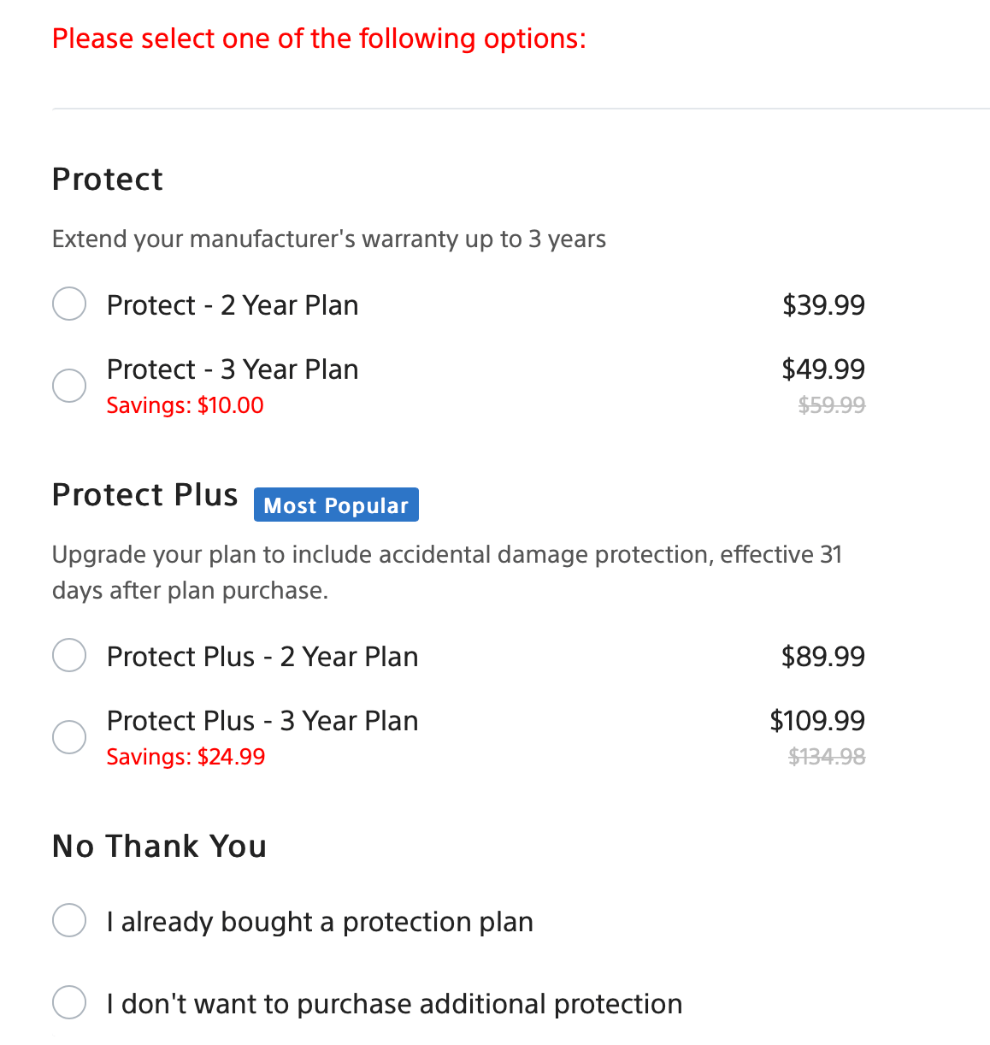Screen dimensions: 990x1045
Task: Select the Protect - 2 Year Plan radio button
Action: (69, 304)
